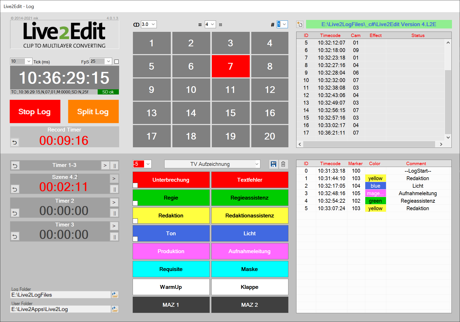Image resolution: width=460 pixels, height=322 pixels.
Task: Click the cam log vertical scrollbar down arrow
Action: tap(448, 137)
